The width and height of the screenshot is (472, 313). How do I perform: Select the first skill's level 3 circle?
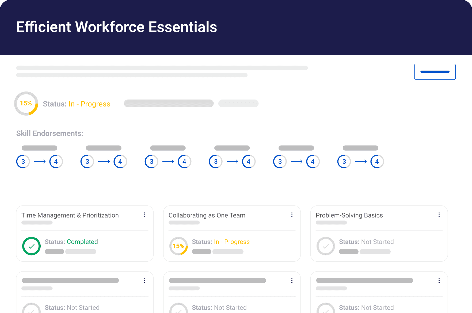23,162
